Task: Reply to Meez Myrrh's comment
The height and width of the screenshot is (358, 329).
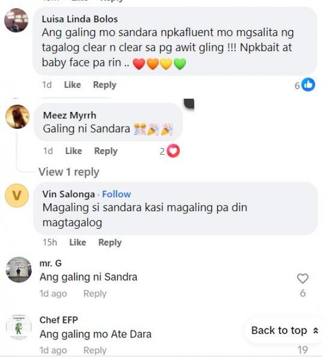Action: click(106, 151)
